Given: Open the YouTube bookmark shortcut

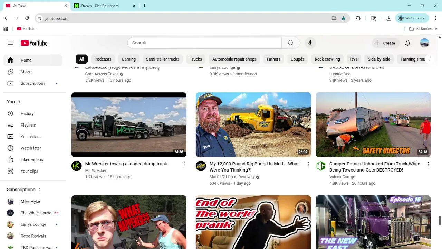Looking at the screenshot, I should click(x=27, y=29).
